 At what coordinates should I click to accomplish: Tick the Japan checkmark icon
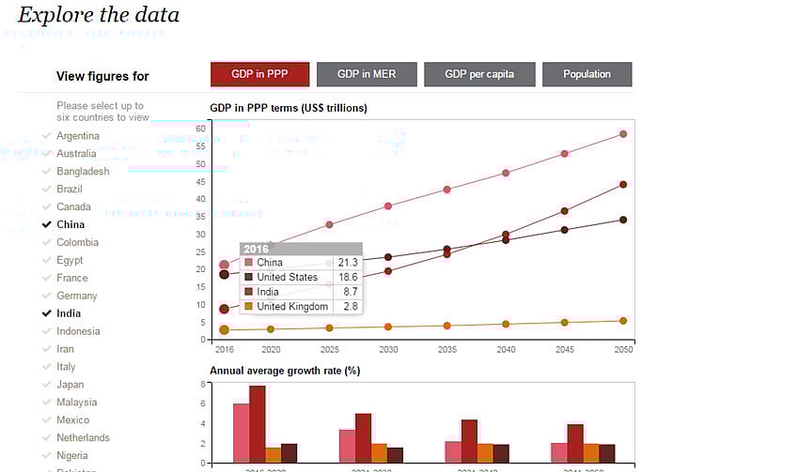(47, 385)
